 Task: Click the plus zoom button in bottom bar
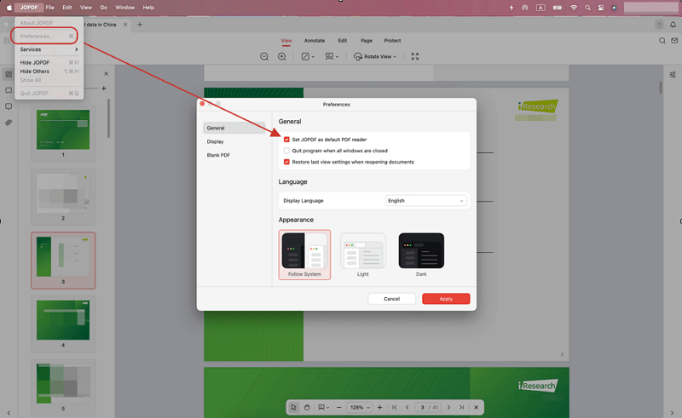379,407
